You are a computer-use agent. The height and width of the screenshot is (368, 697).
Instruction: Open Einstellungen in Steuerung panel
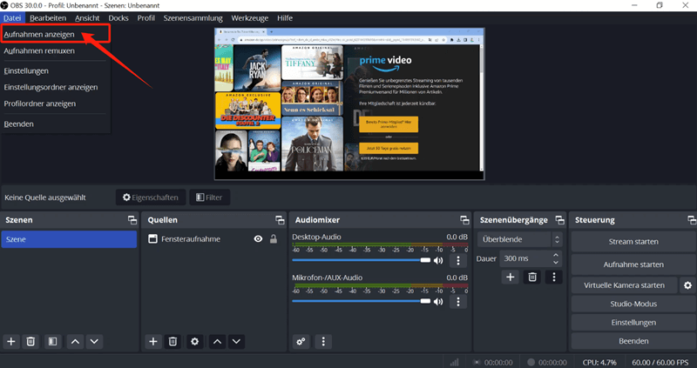(x=633, y=322)
